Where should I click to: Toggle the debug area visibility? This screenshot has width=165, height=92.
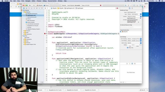(137, 5)
